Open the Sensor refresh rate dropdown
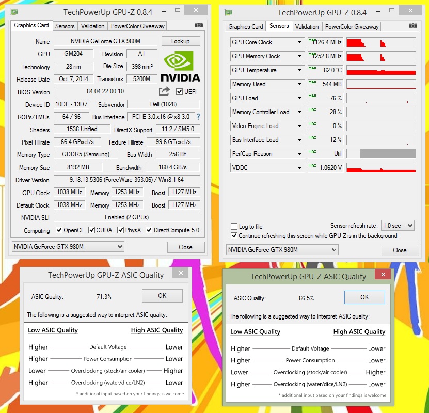 (x=398, y=226)
